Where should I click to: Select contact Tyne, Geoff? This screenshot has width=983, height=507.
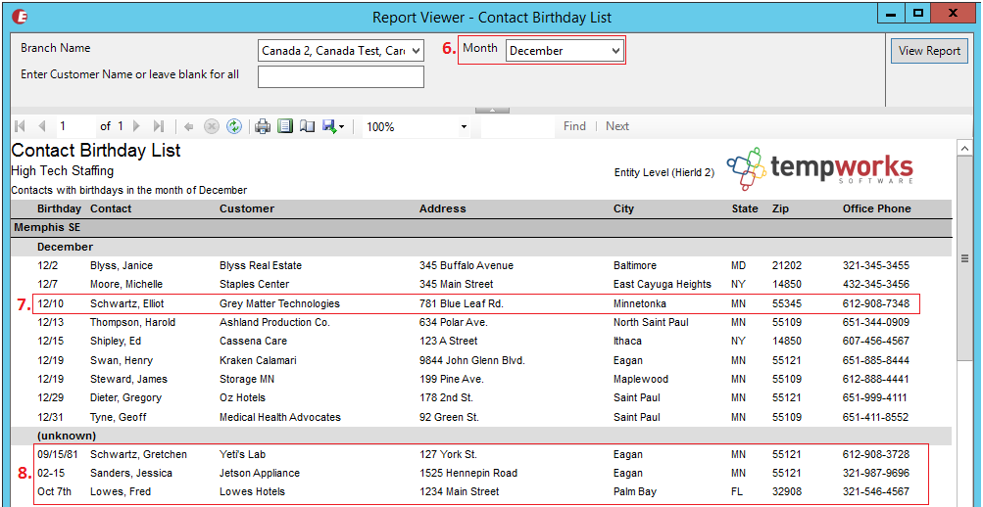[117, 417]
